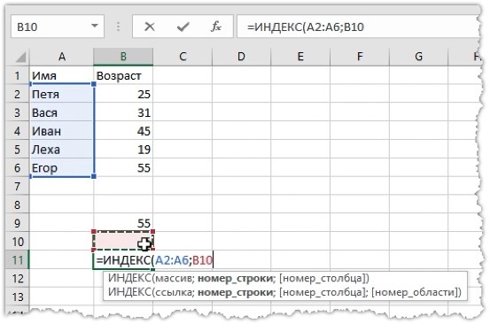Viewport: 490px width, 324px height.
Task: Select row 7 header
Action: (17, 187)
